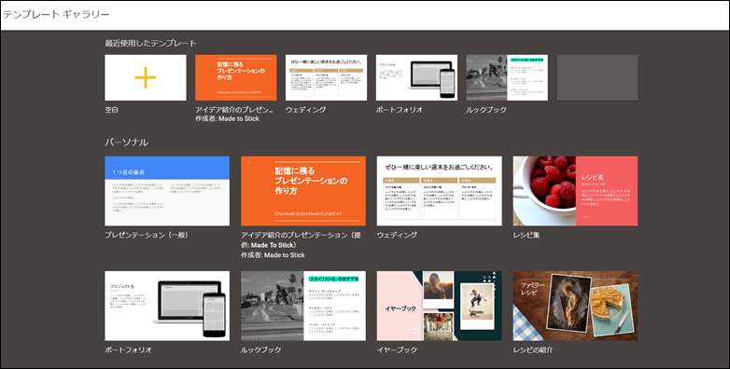The image size is (730, 369).
Task: Select recent ルックブック template thumbnail
Action: tap(507, 77)
